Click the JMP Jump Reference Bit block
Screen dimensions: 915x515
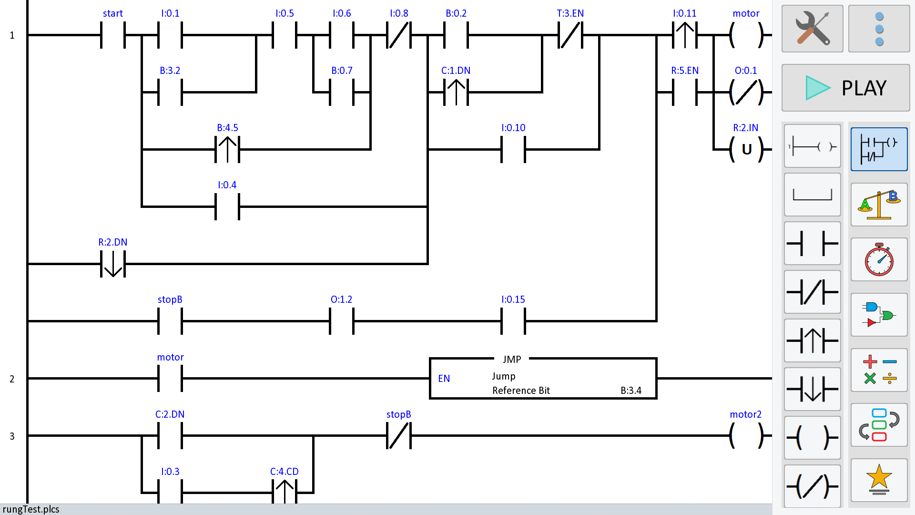[x=543, y=378]
